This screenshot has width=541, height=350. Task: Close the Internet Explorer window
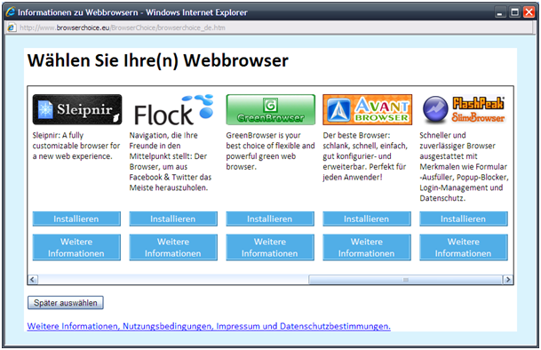[x=529, y=12]
